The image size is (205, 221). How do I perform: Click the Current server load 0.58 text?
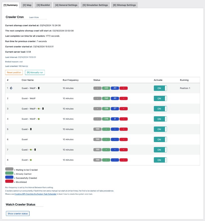(18, 52)
